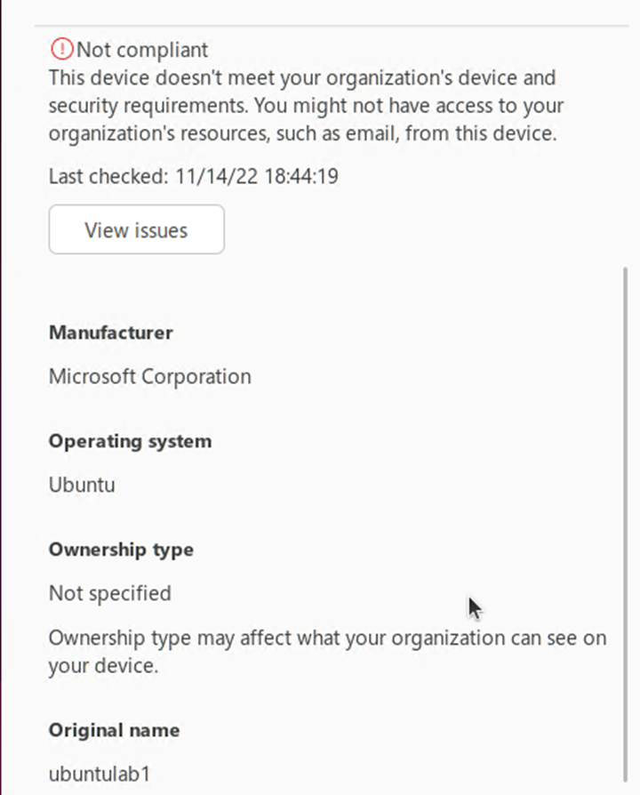Click the red Not compliant warning icon
This screenshot has width=640, height=795.
pyautogui.click(x=62, y=49)
